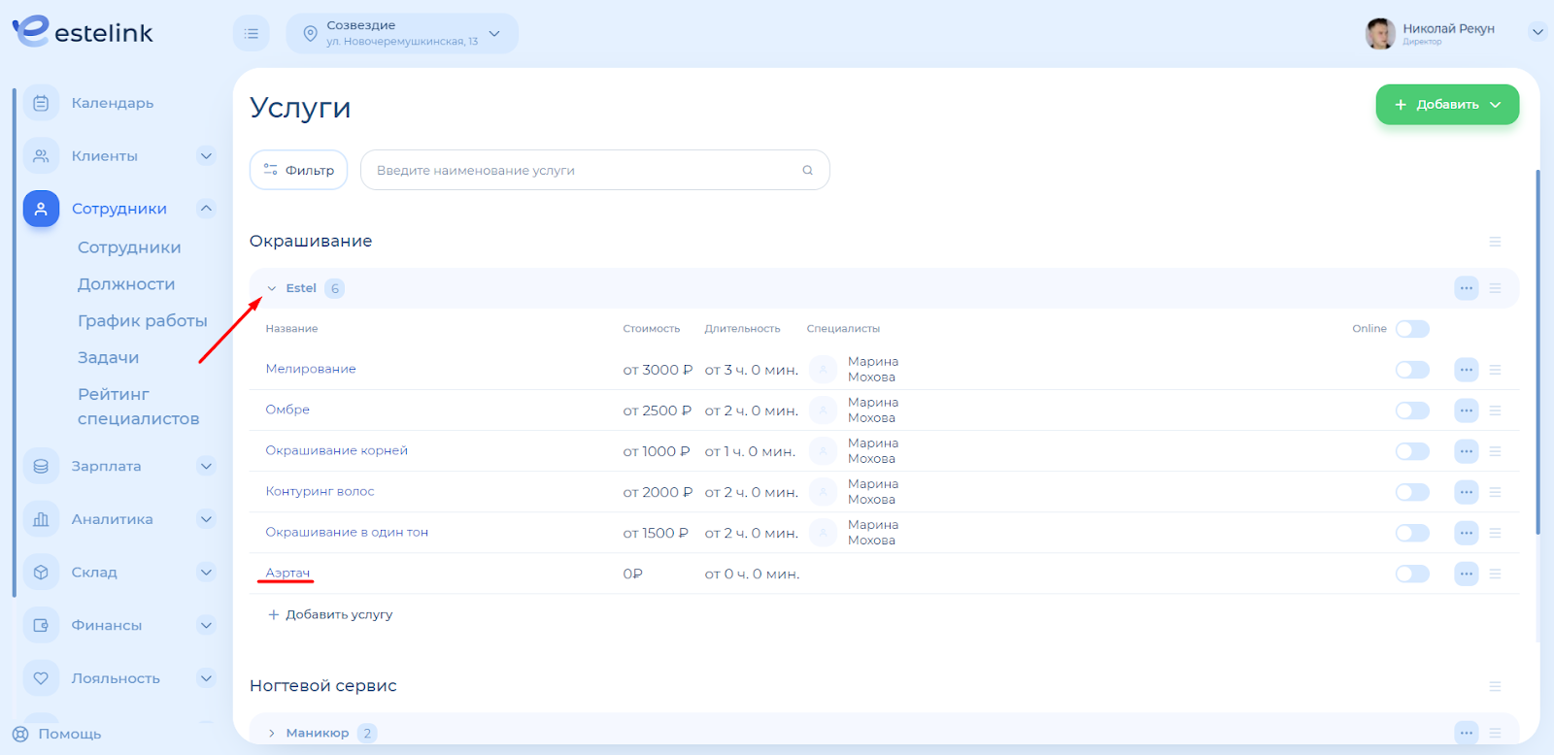The image size is (1554, 755).
Task: Open График работы submenu item
Action: tap(143, 321)
